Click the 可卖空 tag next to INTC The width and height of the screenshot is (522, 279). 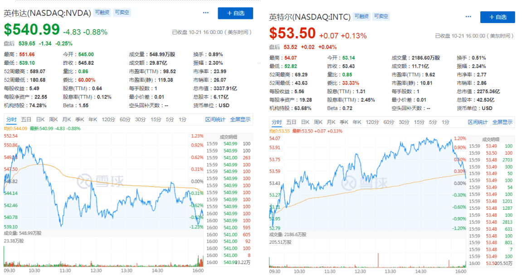click(x=381, y=17)
